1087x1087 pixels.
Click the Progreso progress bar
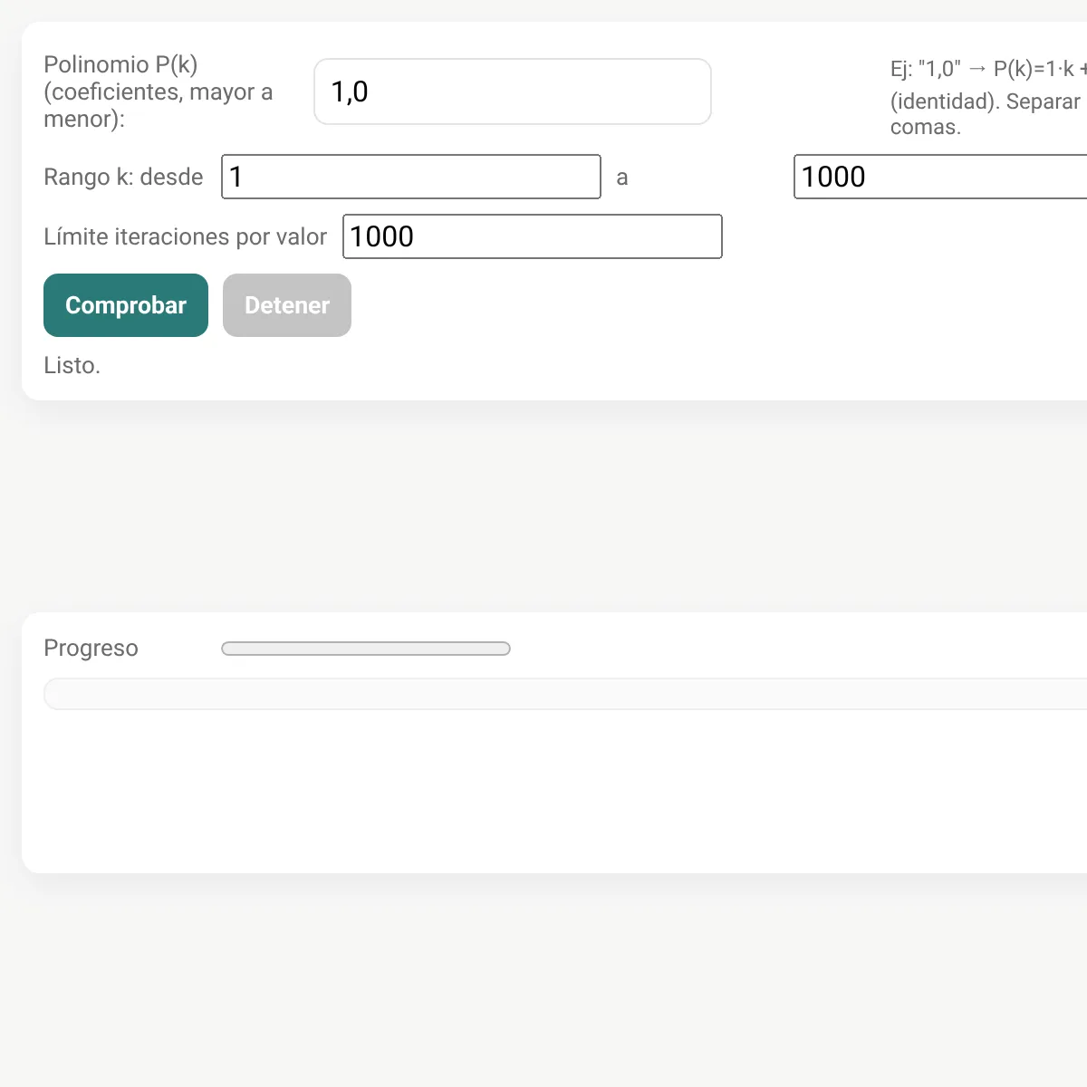(366, 649)
